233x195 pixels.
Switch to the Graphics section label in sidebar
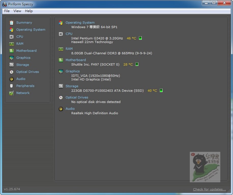tap(23, 58)
